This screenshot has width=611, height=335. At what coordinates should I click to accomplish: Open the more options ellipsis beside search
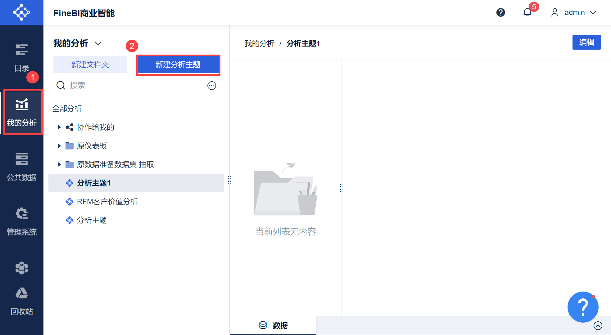pos(212,86)
